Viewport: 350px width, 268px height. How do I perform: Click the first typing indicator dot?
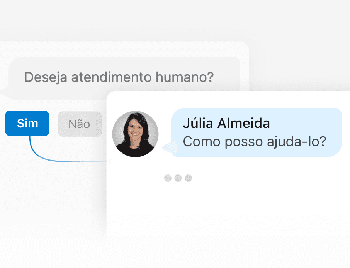tap(167, 178)
